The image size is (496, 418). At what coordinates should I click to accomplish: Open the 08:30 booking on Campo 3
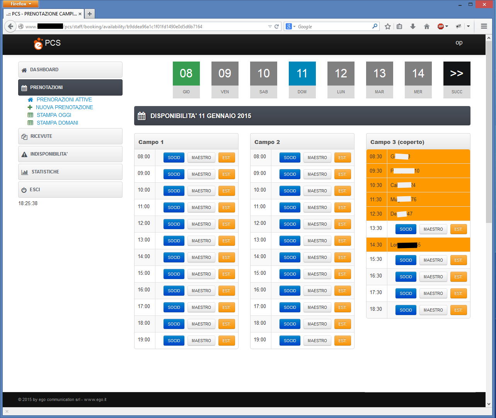click(x=418, y=156)
